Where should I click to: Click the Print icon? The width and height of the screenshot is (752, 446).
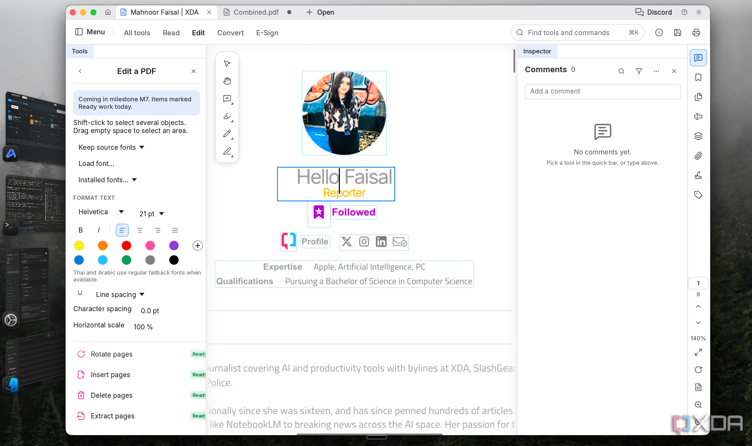point(696,32)
